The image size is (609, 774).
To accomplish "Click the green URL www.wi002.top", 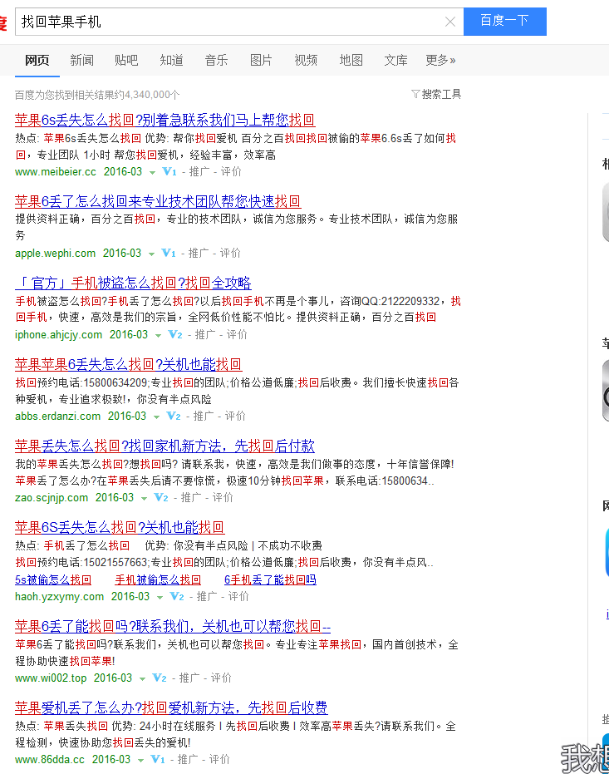I will (x=51, y=678).
